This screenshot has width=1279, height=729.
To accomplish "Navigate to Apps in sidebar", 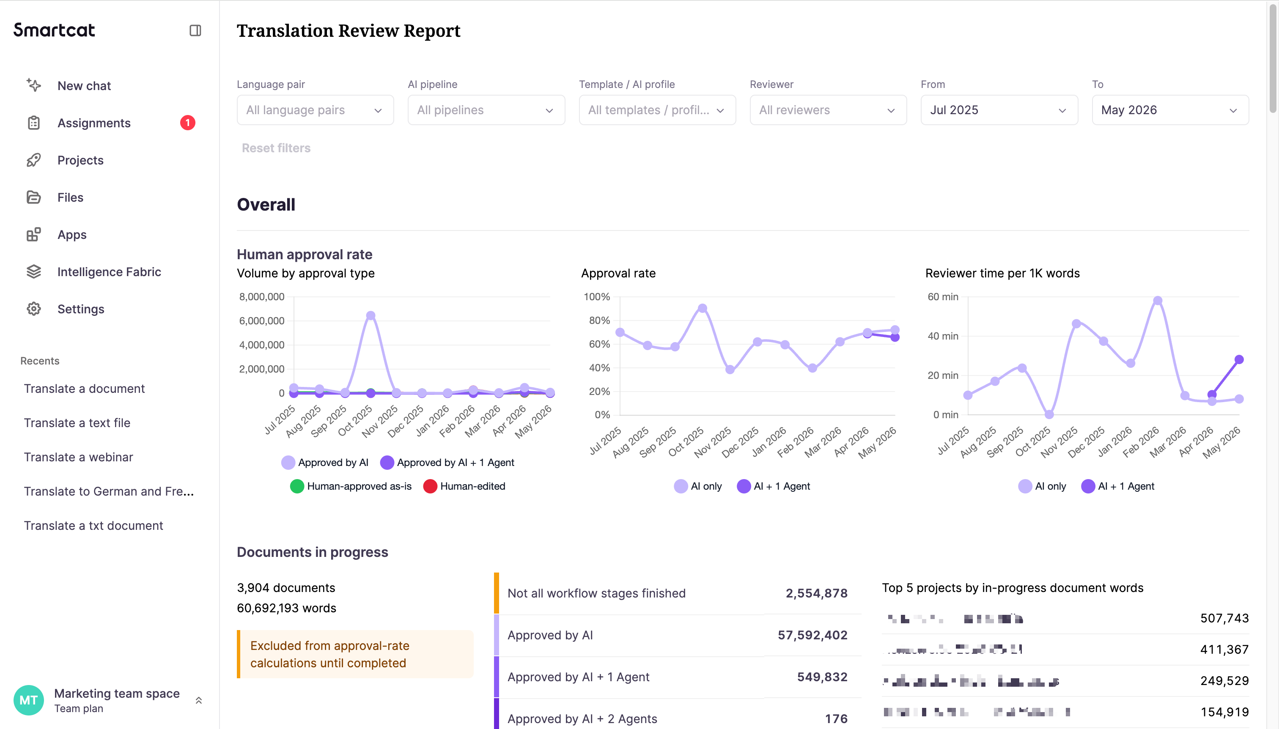I will coord(72,234).
